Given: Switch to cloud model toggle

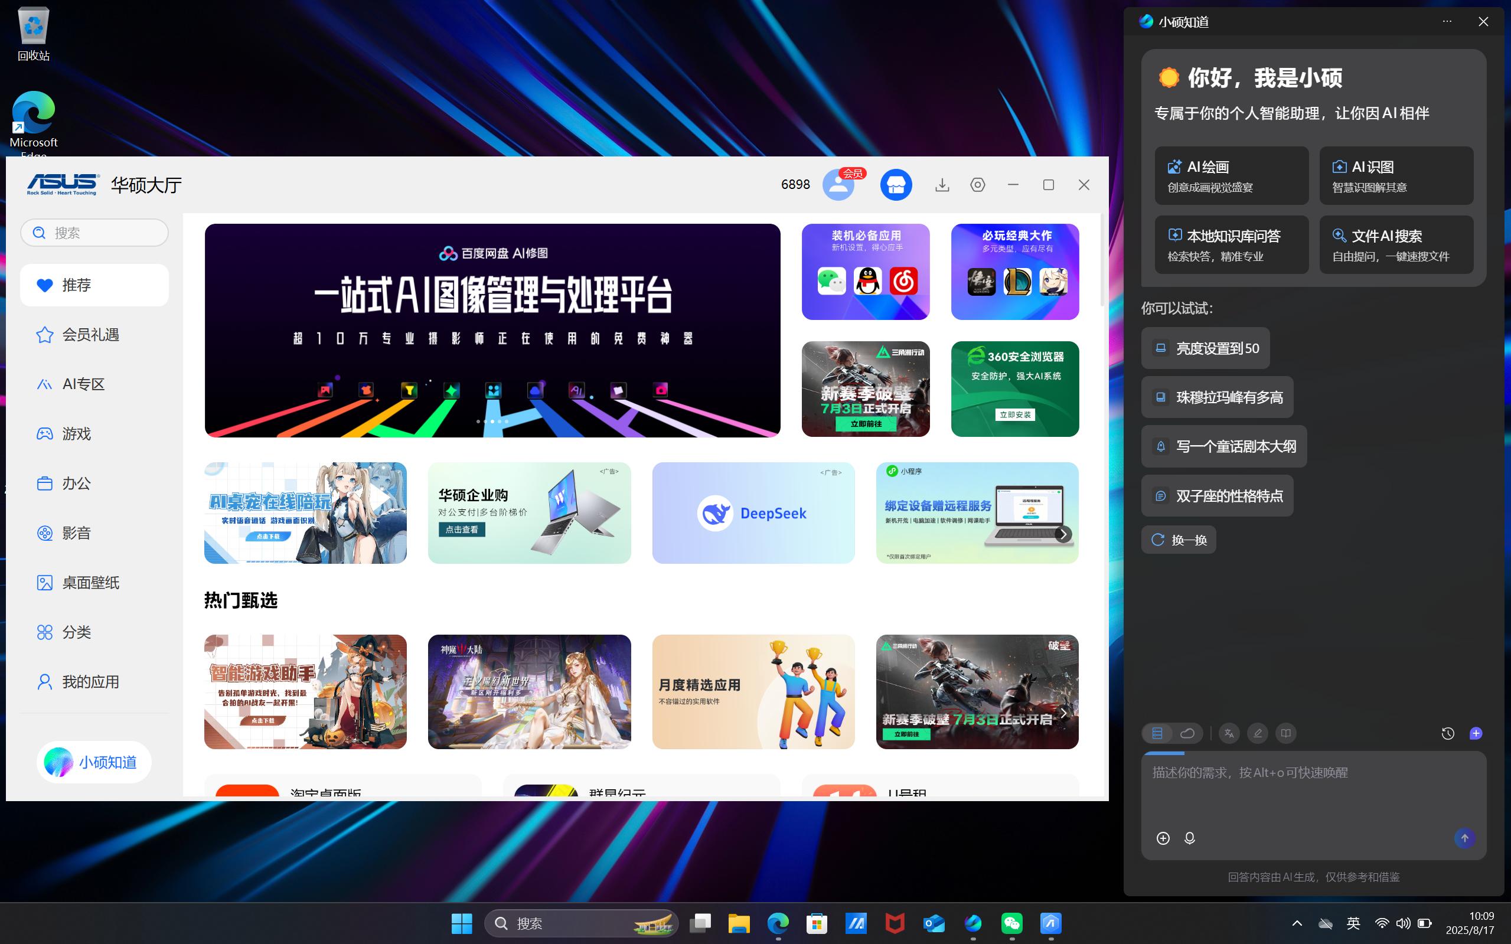Looking at the screenshot, I should [1187, 733].
